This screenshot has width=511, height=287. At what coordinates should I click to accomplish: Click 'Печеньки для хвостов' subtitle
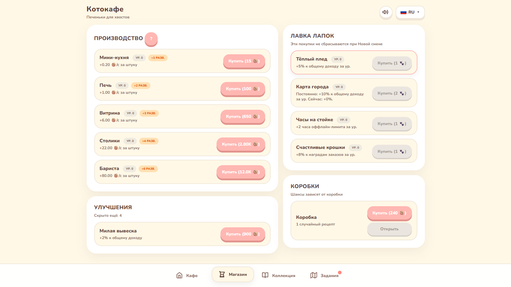tap(108, 17)
